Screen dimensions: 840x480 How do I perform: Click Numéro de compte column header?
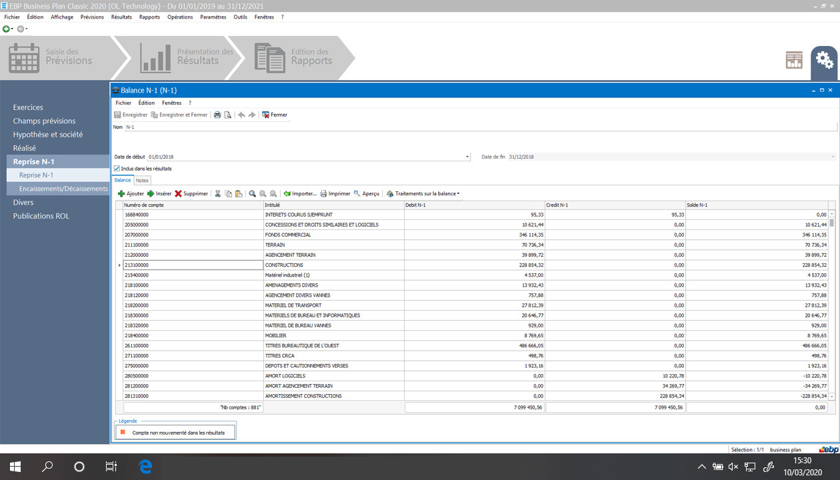193,205
